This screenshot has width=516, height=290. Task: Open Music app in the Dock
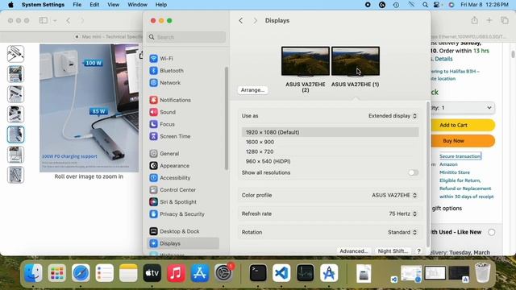coord(176,273)
